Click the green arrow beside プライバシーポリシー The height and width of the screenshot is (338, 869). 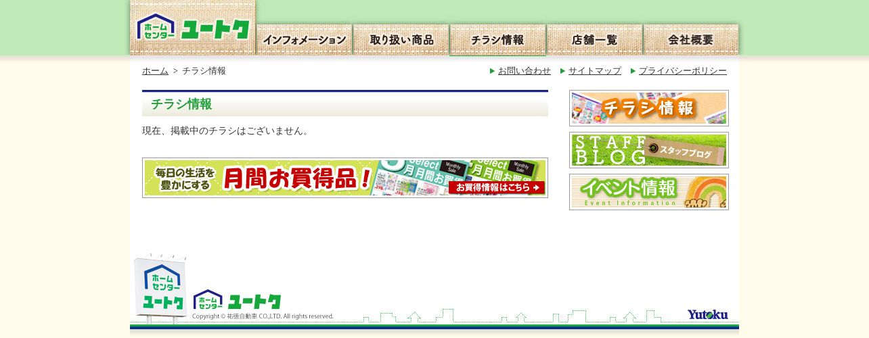tap(633, 71)
